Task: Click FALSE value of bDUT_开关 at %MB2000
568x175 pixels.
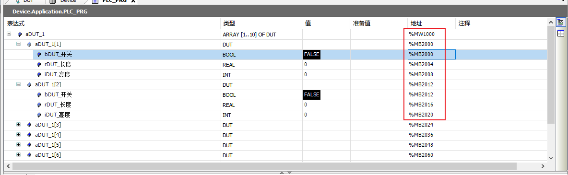Action: click(x=311, y=54)
